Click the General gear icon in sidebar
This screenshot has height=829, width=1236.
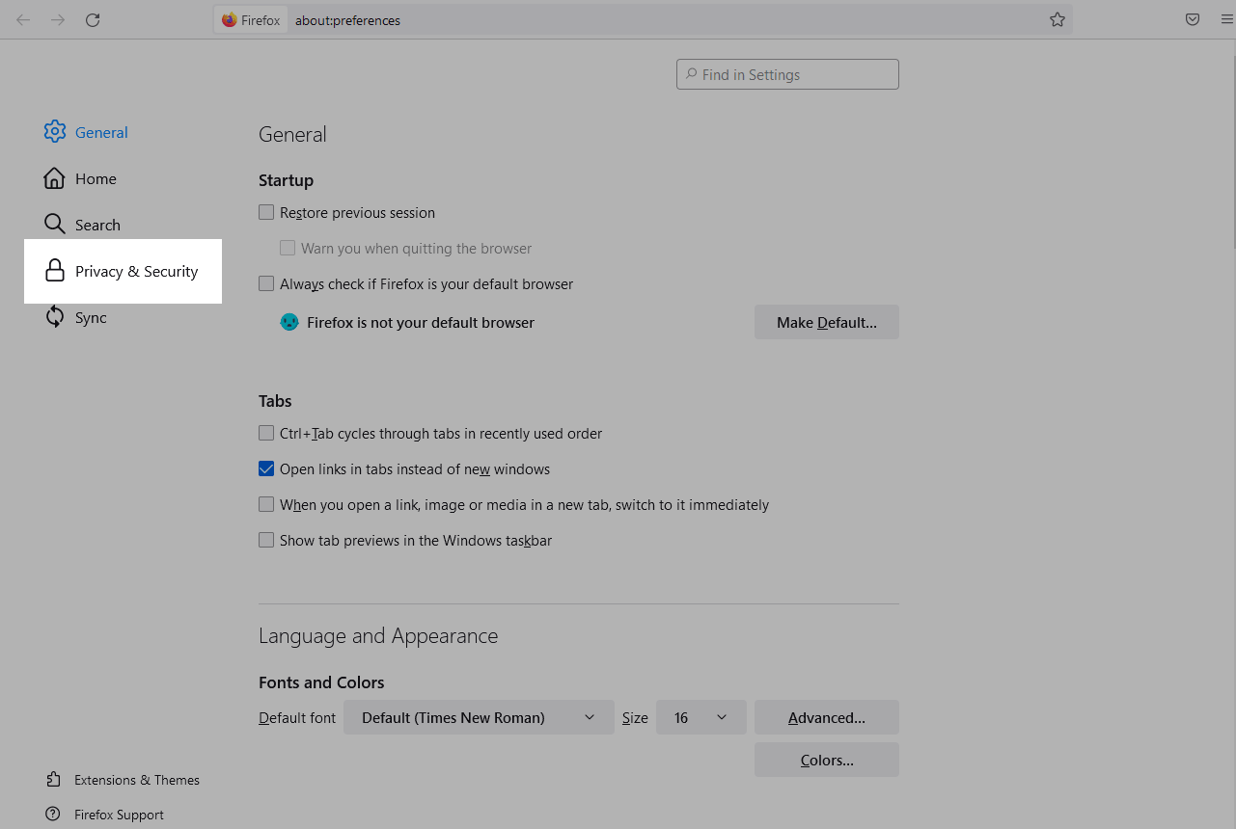point(55,132)
